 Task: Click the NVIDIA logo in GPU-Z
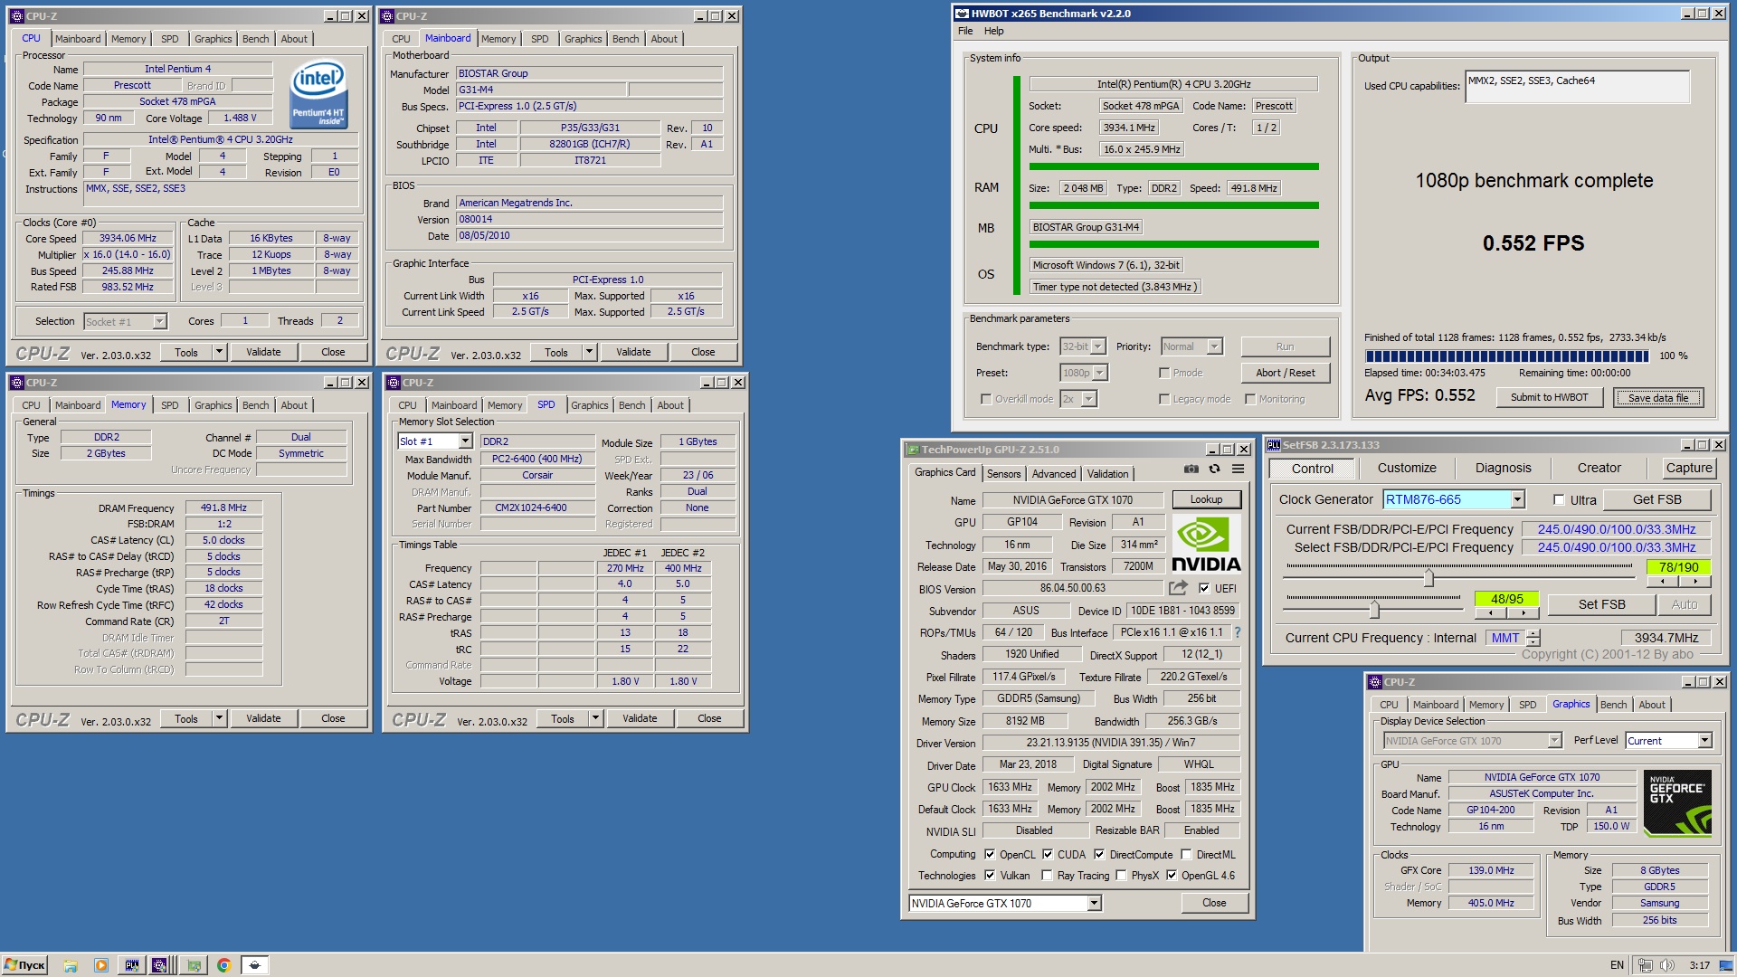[1206, 544]
